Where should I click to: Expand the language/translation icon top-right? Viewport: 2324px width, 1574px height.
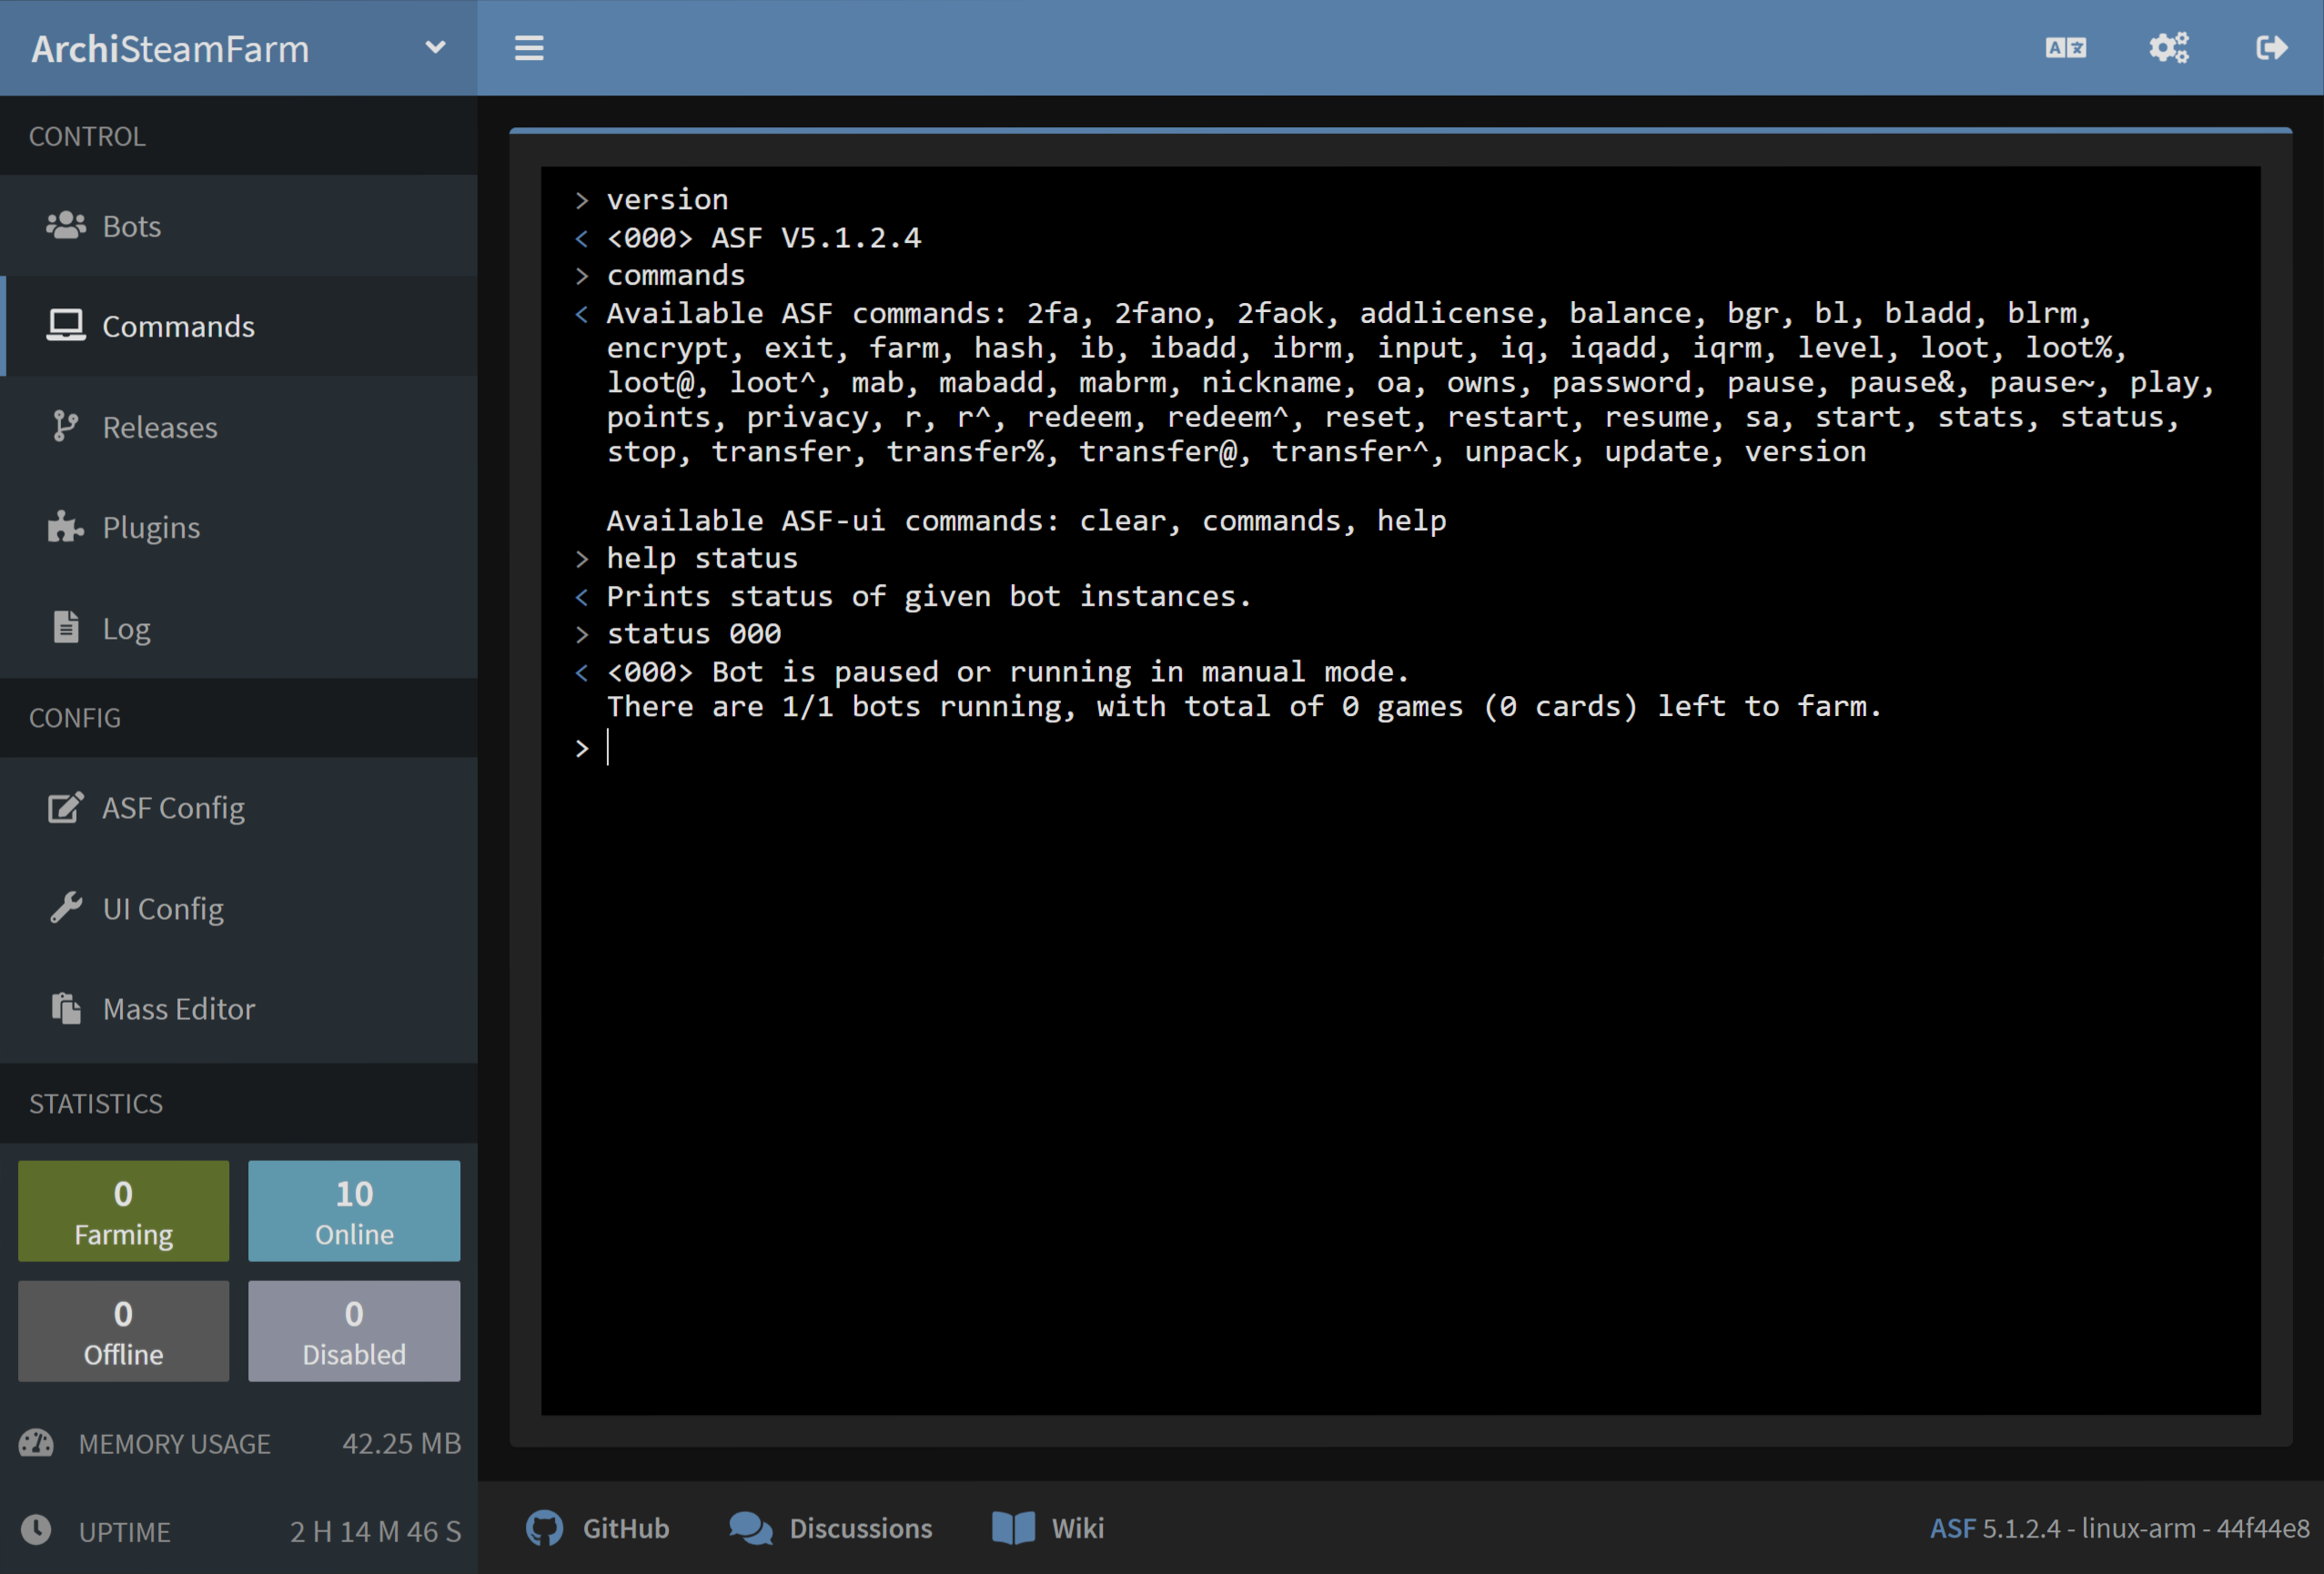coord(2066,47)
